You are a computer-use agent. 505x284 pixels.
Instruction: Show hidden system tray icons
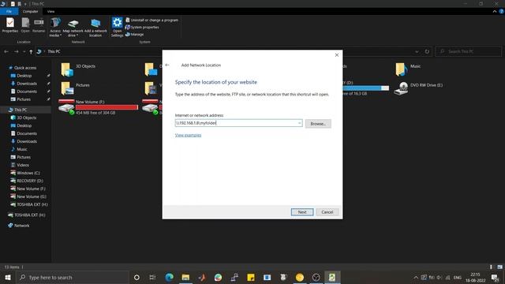(x=416, y=277)
